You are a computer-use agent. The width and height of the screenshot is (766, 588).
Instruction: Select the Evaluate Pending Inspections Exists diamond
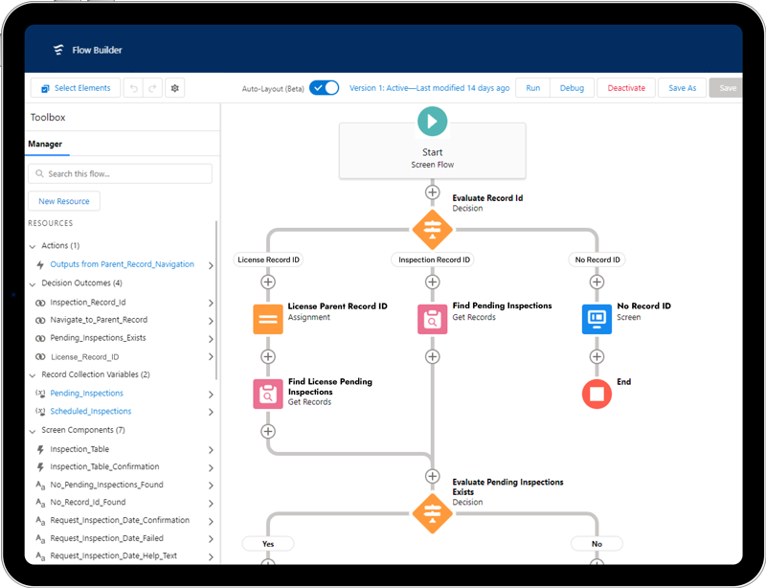pos(433,513)
